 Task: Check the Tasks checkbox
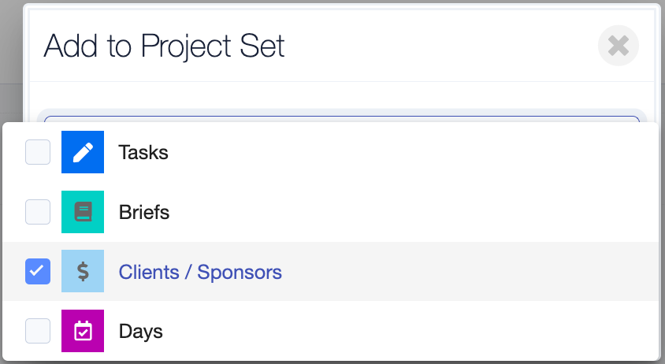[x=38, y=152]
